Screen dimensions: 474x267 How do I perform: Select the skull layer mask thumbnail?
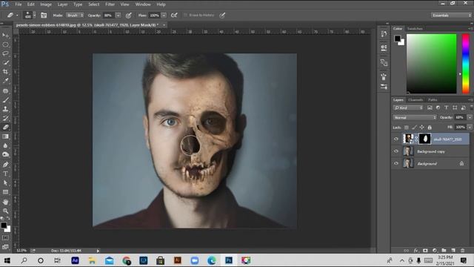(x=424, y=139)
